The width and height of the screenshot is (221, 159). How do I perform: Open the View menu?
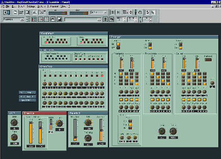coord(63,6)
